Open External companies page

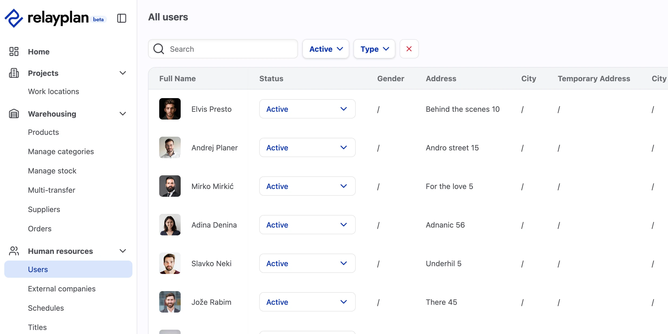click(62, 289)
